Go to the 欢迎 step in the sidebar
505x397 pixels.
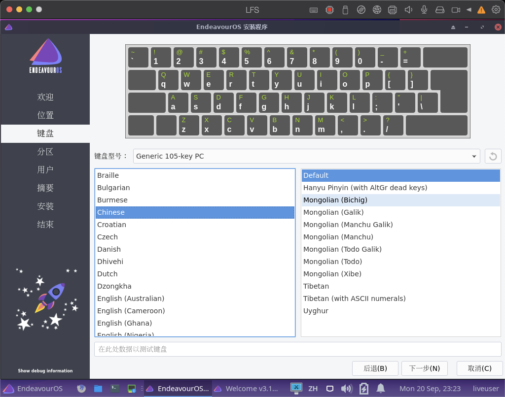[x=45, y=97]
